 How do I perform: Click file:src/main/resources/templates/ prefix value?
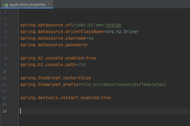tap(124, 85)
